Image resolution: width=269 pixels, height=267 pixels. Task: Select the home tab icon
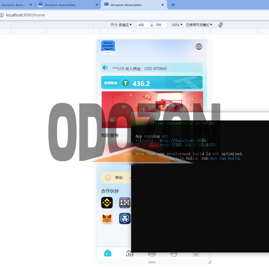point(108,253)
